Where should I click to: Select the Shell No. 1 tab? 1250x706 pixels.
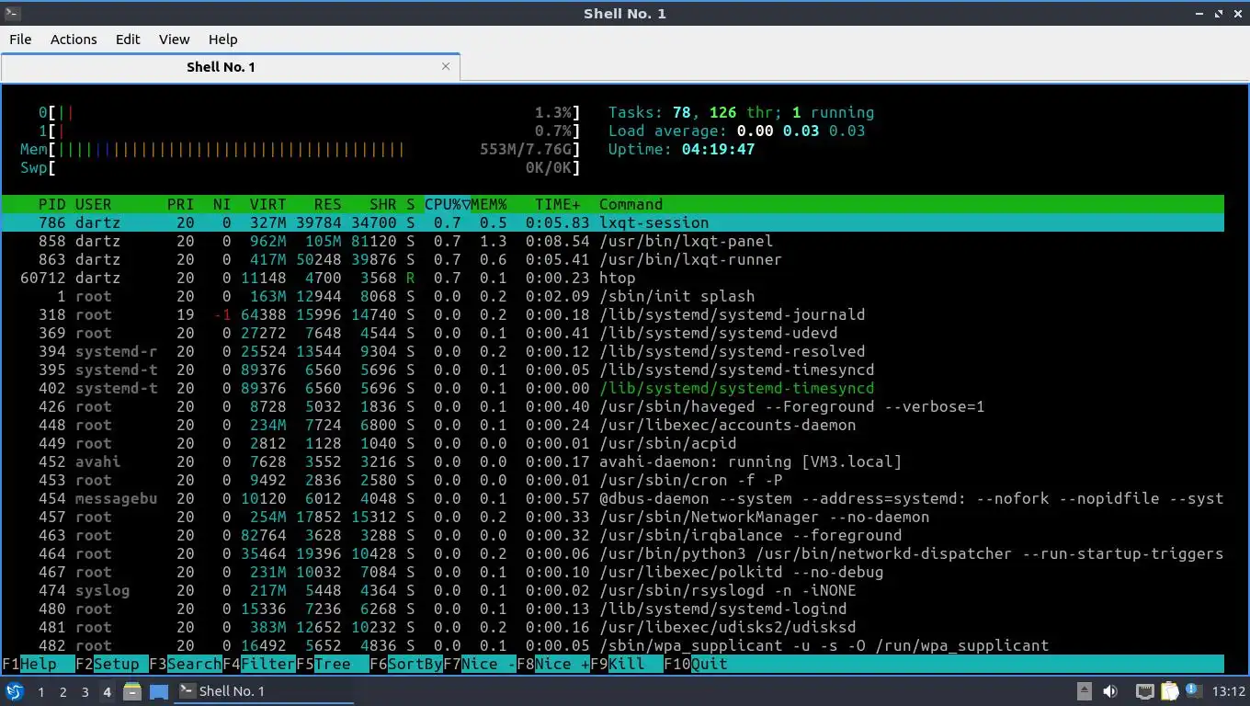pos(230,67)
